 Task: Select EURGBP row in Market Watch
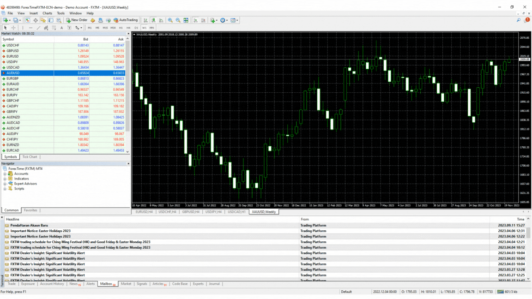(65, 78)
